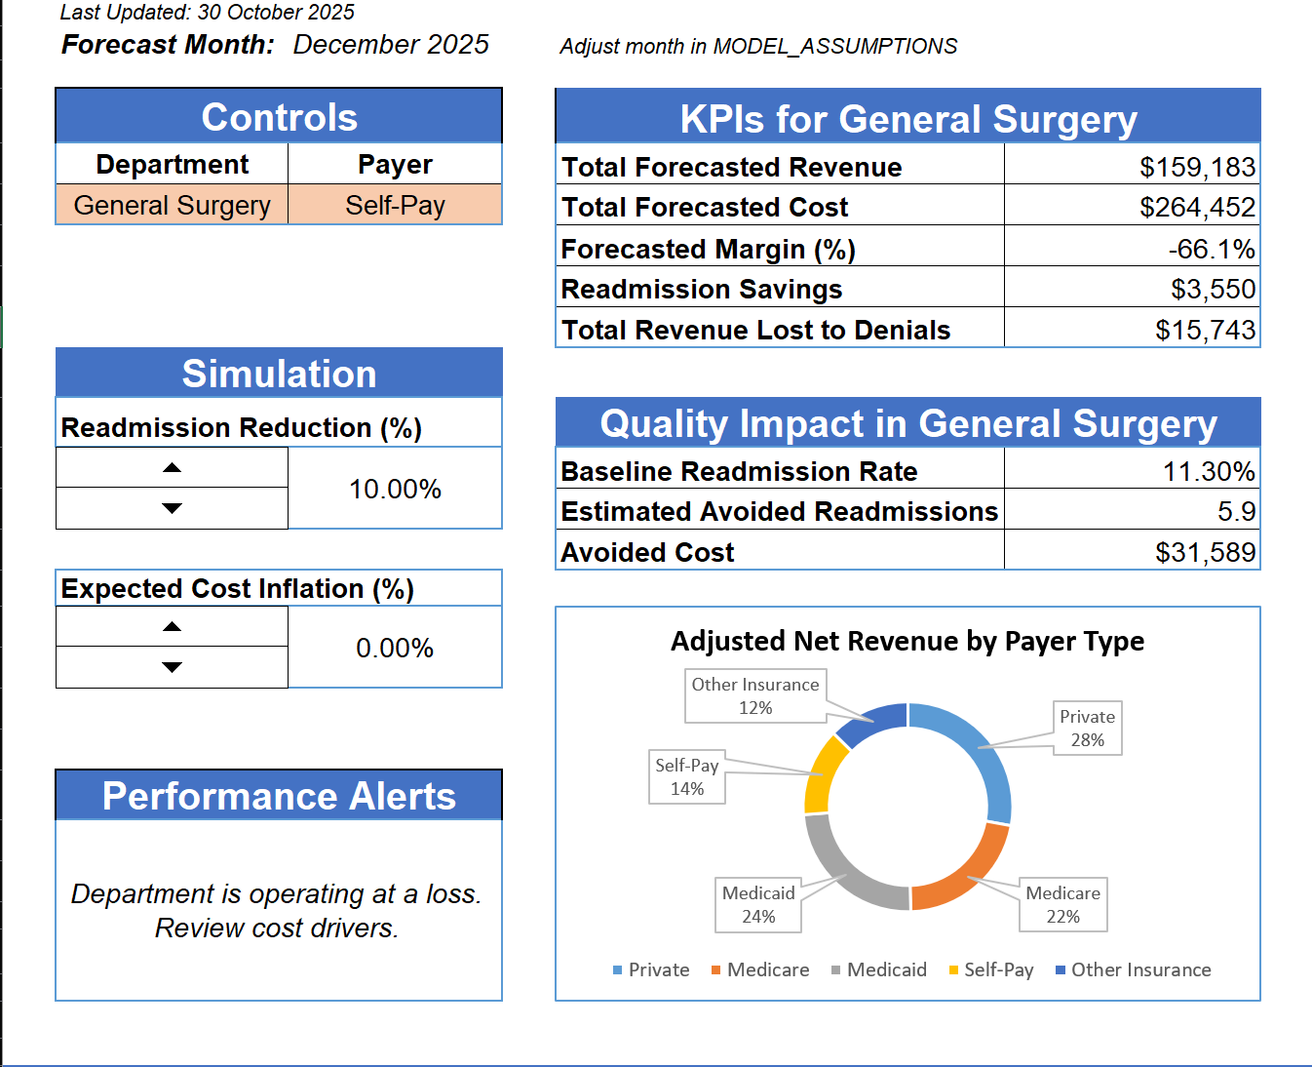1312x1067 pixels.
Task: Select the Medicaid 24% data label
Action: 758,905
